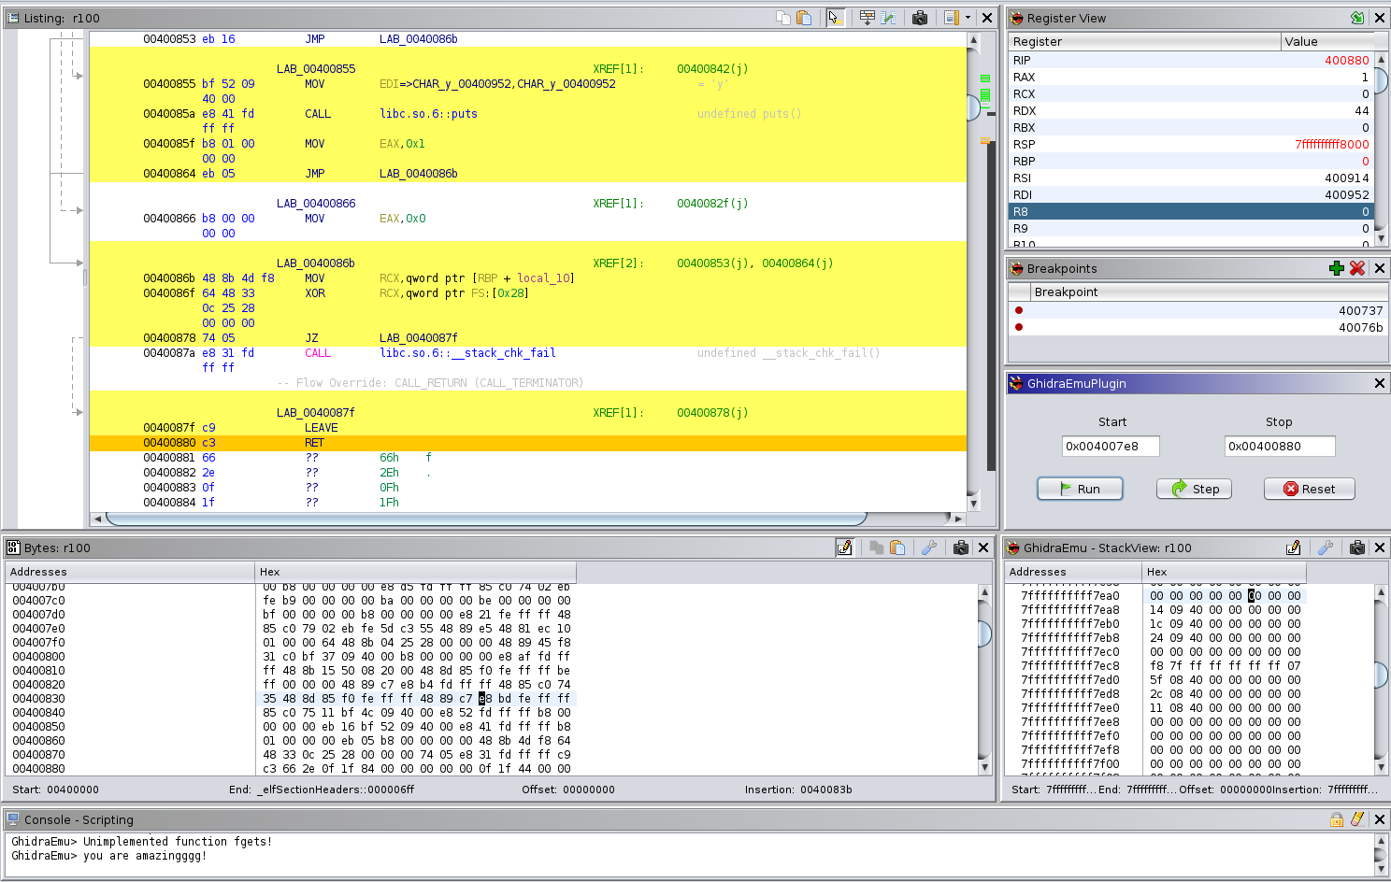The width and height of the screenshot is (1391, 882).
Task: Select the highlighted R8 register row
Action: click(x=1191, y=212)
